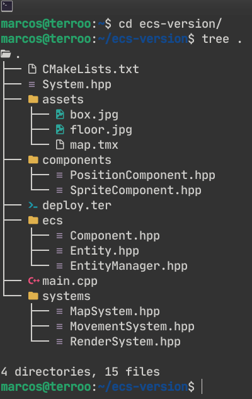Image resolution: width=252 pixels, height=399 pixels.
Task: Click the RenderSystem.hpp file name
Action: pos(125,342)
